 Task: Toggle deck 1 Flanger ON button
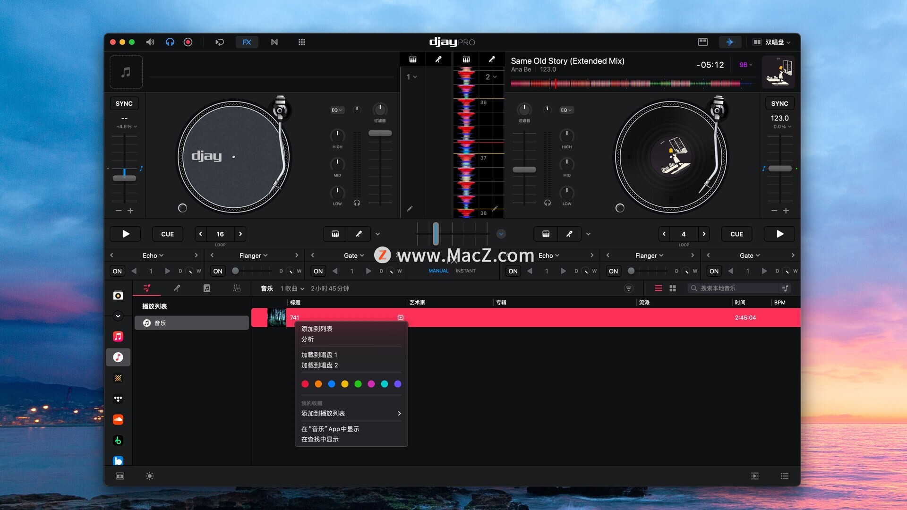click(218, 271)
